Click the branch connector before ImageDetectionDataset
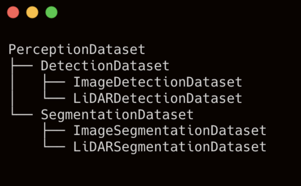This screenshot has width=301, height=186. coord(54,82)
